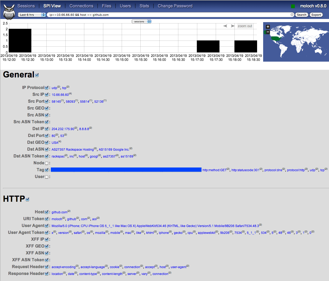
Task: Pan the graph right with the arrow
Action: click(233, 26)
